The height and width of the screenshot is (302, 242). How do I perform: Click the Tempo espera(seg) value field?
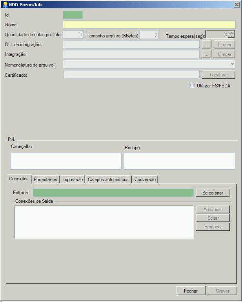tap(217, 35)
